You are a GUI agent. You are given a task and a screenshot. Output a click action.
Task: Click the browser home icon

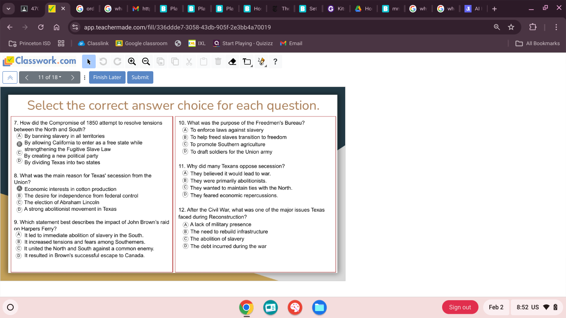(x=57, y=27)
